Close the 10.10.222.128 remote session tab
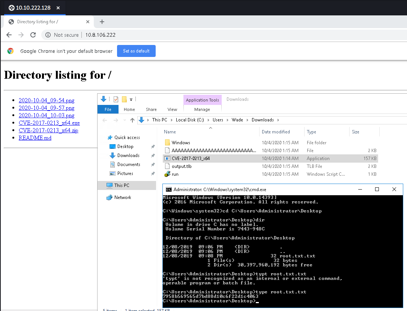 [58, 8]
